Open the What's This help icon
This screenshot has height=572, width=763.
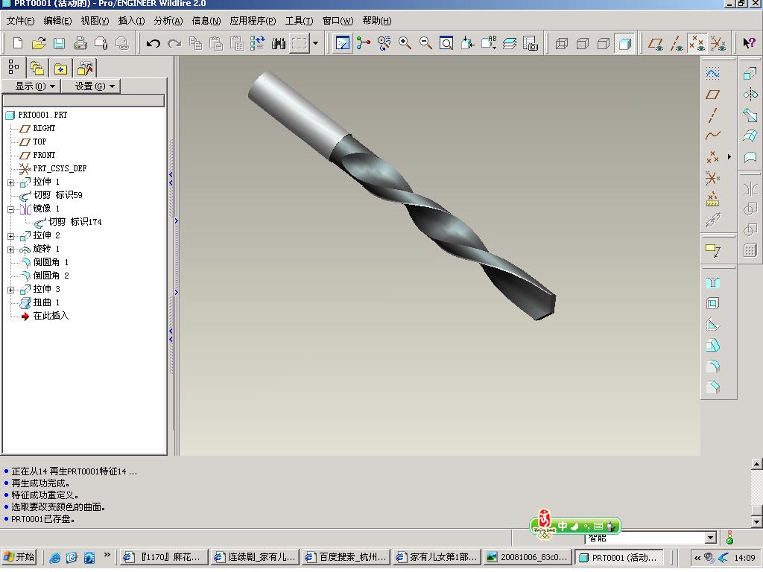point(748,43)
